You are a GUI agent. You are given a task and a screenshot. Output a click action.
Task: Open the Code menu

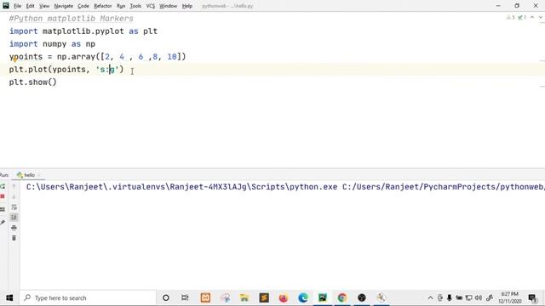[x=83, y=6]
